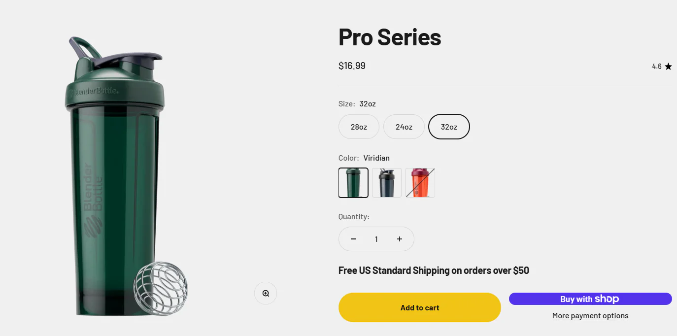Screen dimensions: 677x336
Task: Pick the Viridian green color swatch
Action: [x=353, y=183]
